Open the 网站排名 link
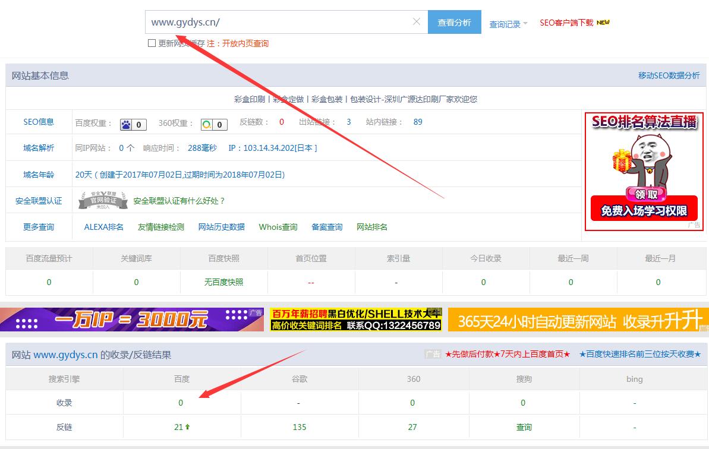The image size is (709, 449). pos(371,227)
